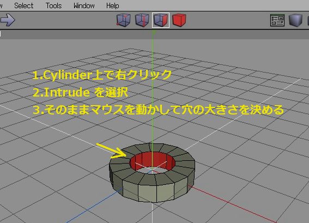
Task: Click the text line mentioning Intrude
Action: (x=81, y=92)
